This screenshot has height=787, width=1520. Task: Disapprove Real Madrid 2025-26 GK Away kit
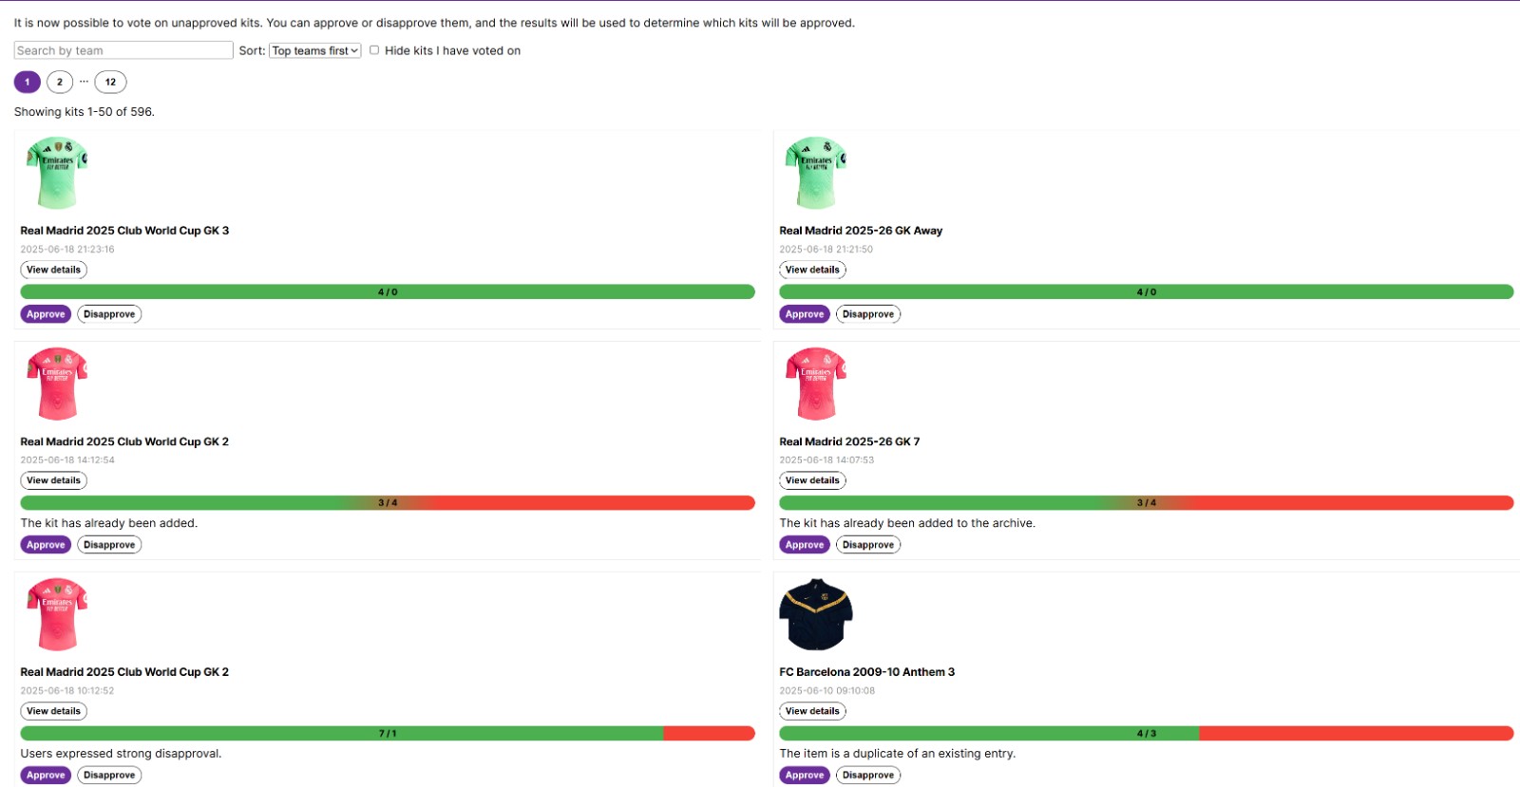click(x=868, y=314)
